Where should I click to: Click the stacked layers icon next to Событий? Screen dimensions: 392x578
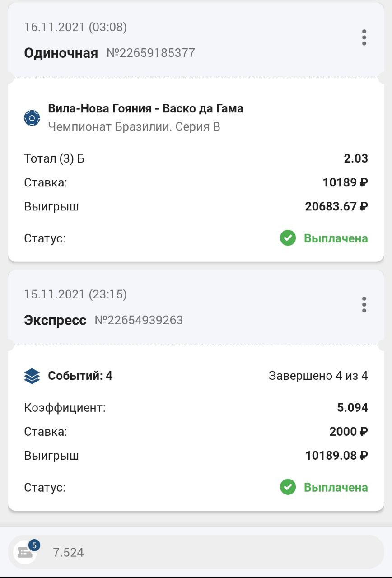(x=32, y=376)
